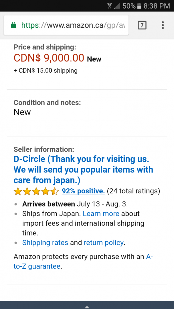Tap the padlock security icon in address bar
This screenshot has height=309, width=174.
(13, 25)
